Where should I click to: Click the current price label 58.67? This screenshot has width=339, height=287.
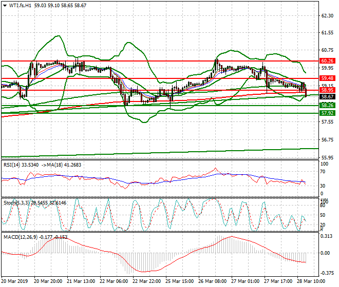[x=327, y=97]
